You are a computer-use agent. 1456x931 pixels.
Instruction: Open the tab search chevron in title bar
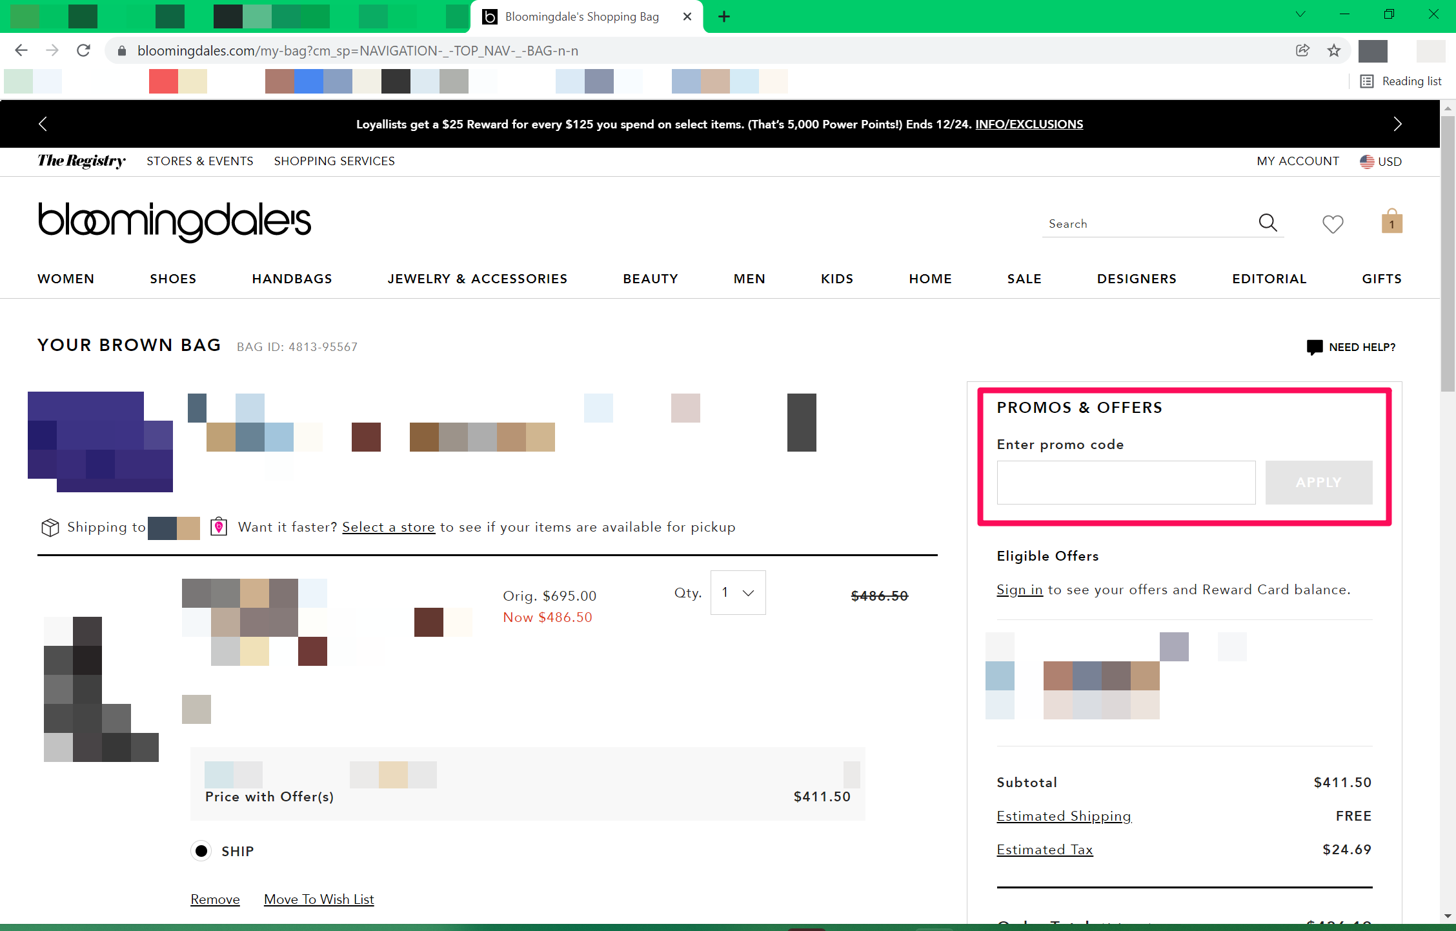click(1300, 14)
